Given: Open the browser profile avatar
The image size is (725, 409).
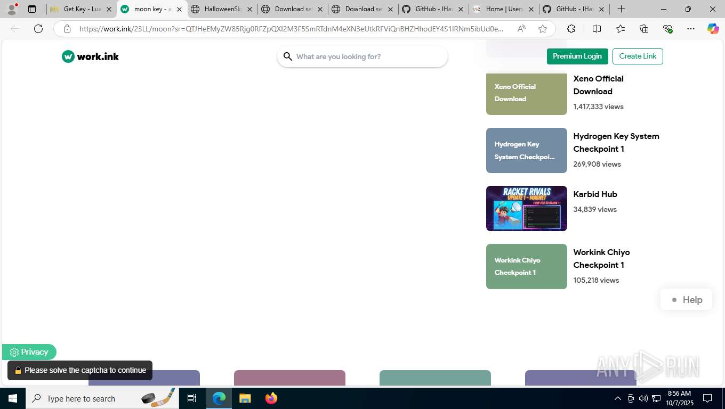Looking at the screenshot, I should click(12, 9).
